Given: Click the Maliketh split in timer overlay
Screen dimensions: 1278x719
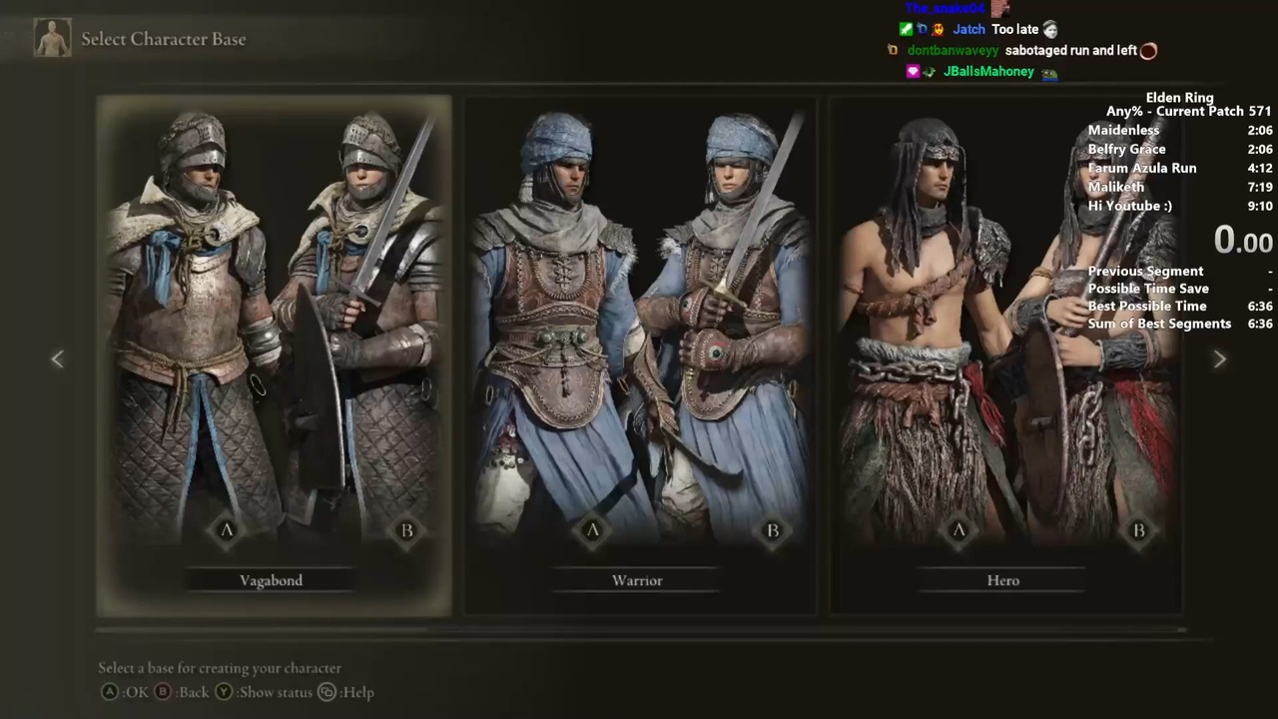Looking at the screenshot, I should pyautogui.click(x=1180, y=187).
